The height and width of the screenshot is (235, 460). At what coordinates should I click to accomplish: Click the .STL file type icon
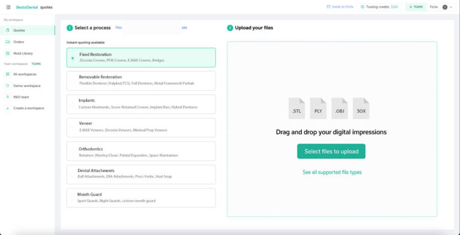[296, 109]
